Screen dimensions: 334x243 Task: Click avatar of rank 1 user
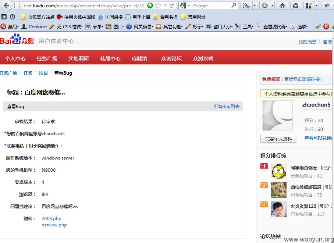coord(278,171)
